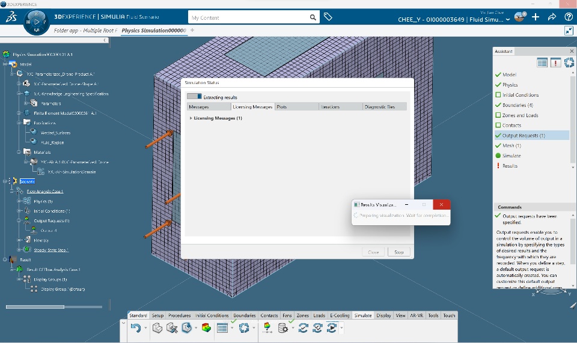The width and height of the screenshot is (577, 343).
Task: Click the Steady State Step icon in tree
Action: click(27, 250)
